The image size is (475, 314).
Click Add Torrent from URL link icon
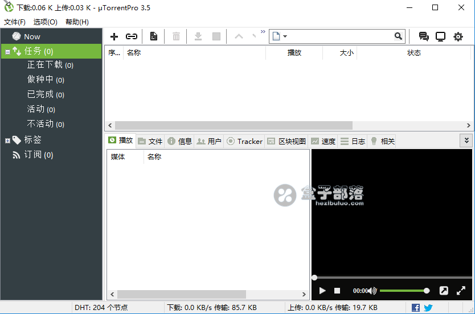(x=132, y=36)
